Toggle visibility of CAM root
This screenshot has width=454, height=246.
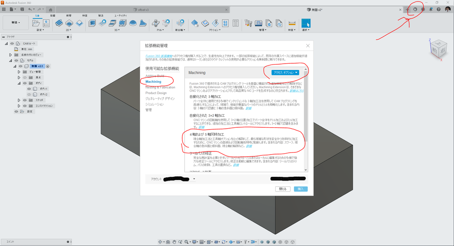[12, 43]
